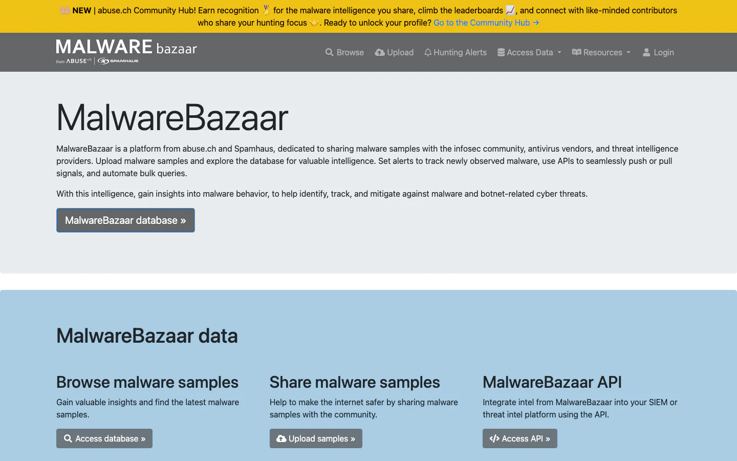Click the large MalwareBazaar page heading
The height and width of the screenshot is (461, 737).
172,117
